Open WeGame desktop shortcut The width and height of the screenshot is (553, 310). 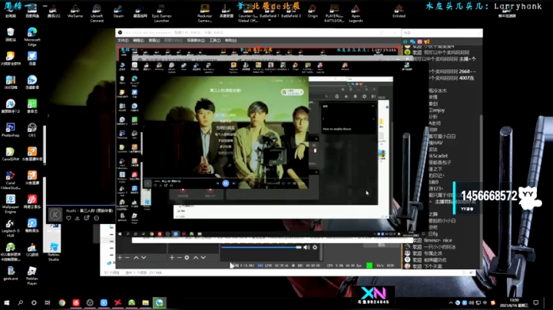(75, 11)
